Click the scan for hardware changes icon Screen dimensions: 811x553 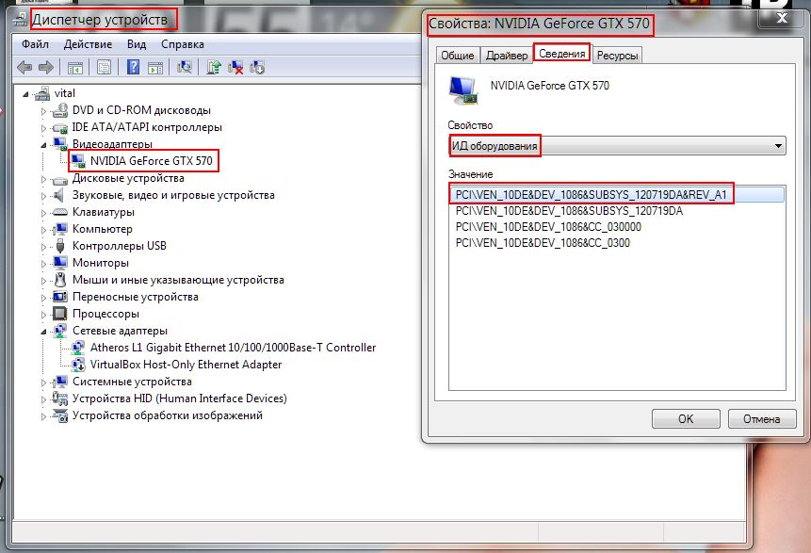pyautogui.click(x=185, y=67)
